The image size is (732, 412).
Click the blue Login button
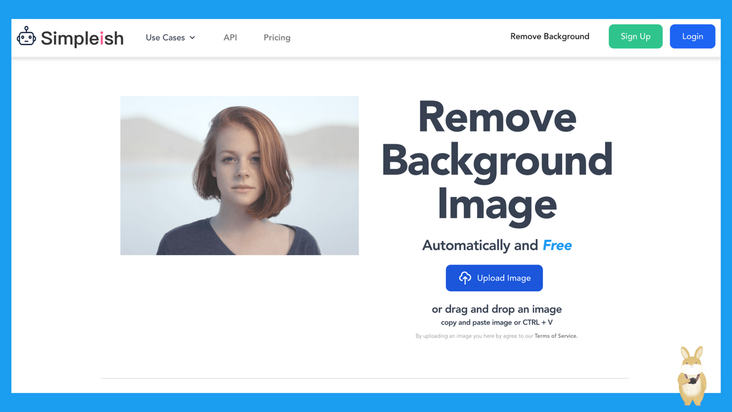[692, 37]
